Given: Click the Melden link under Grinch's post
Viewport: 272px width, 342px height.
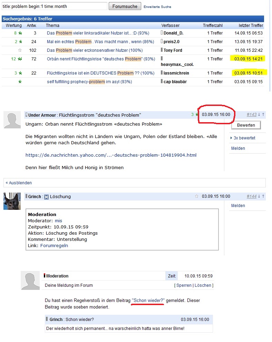Looking at the screenshot, I should [x=238, y=206].
